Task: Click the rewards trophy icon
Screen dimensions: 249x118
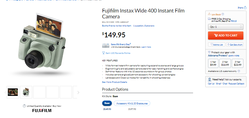Action: tap(103, 53)
